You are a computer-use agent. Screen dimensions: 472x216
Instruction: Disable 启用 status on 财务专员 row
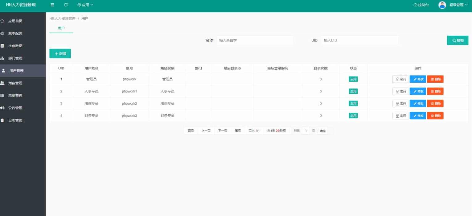(353, 116)
